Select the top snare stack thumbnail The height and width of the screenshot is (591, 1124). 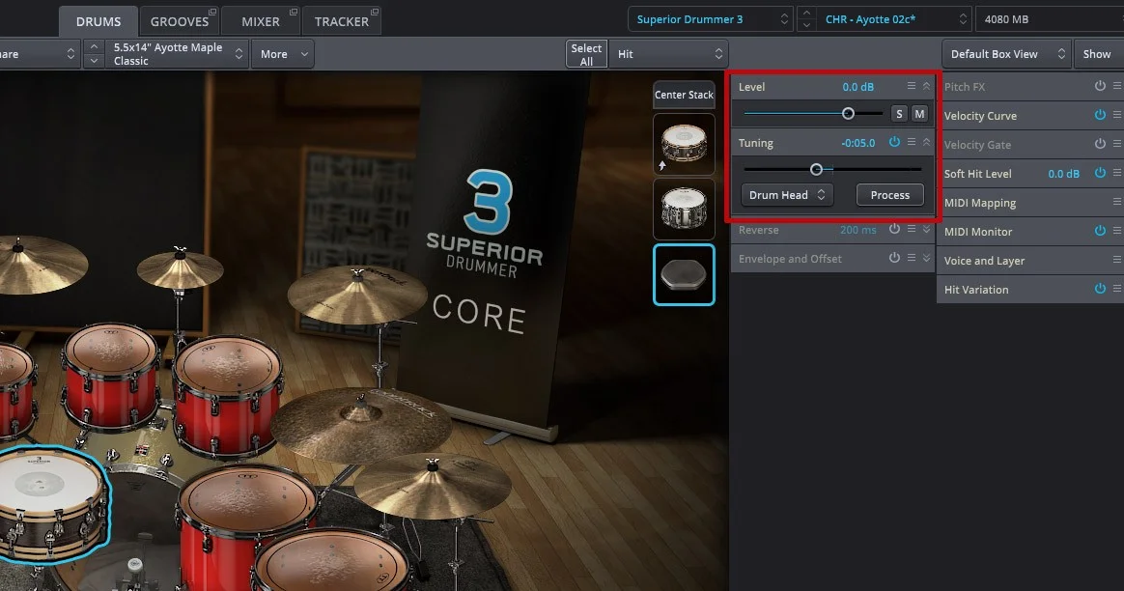[x=684, y=144]
